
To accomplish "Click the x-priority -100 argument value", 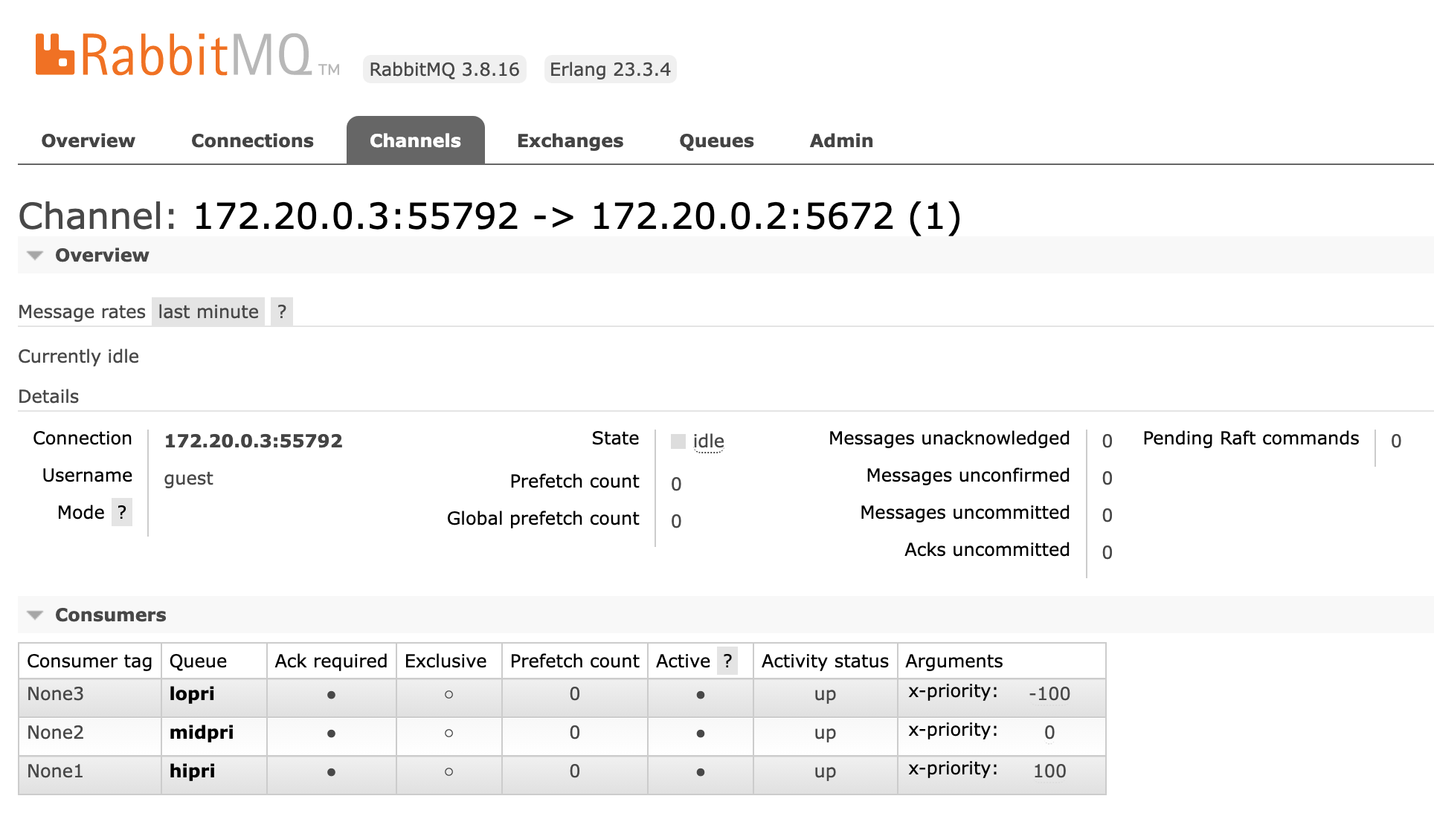I will pyautogui.click(x=1050, y=693).
